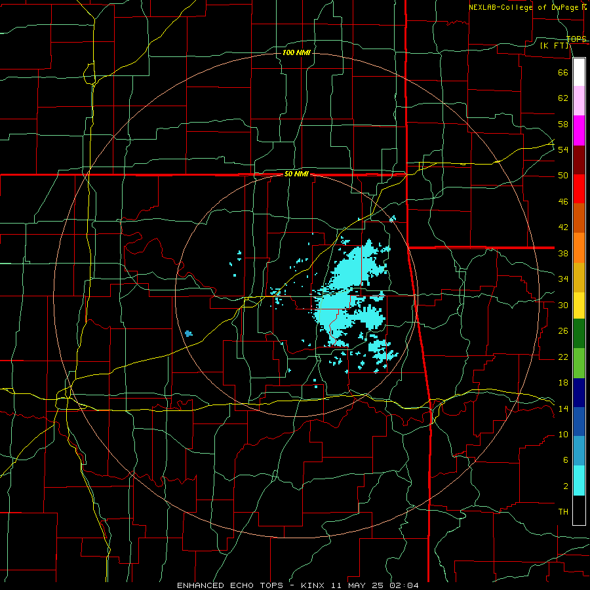Click the light pink legend swatch
Viewport: 590px width, 590px height.
[579, 100]
